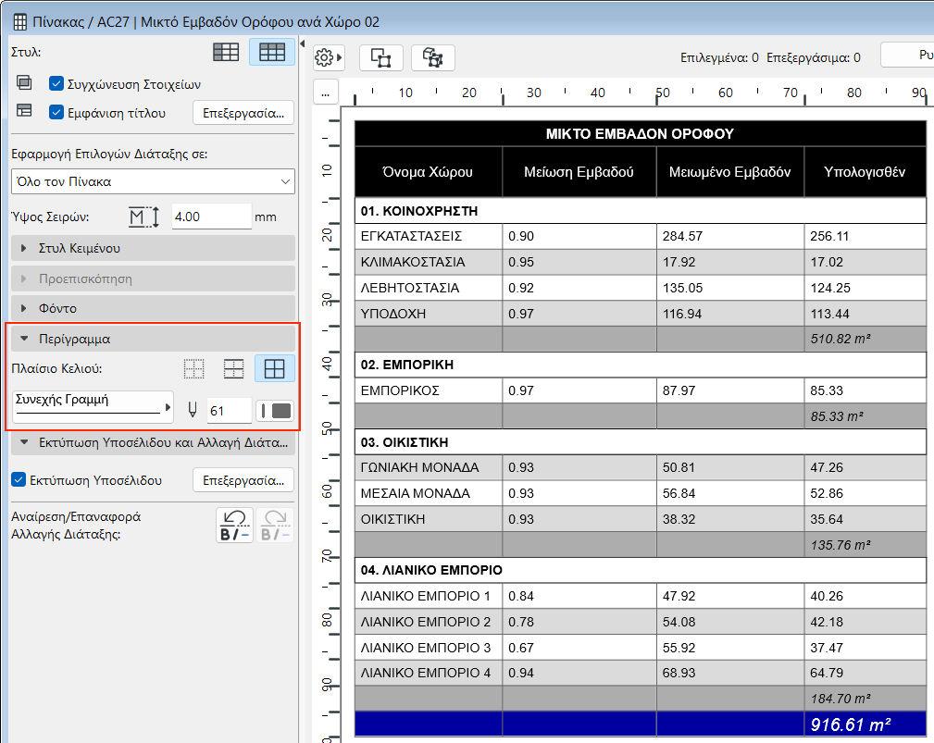Image resolution: width=934 pixels, height=743 pixels.
Task: Click Επεξεργασία button next to Εκτύπωση Υποσέλιδου
Action: [243, 480]
